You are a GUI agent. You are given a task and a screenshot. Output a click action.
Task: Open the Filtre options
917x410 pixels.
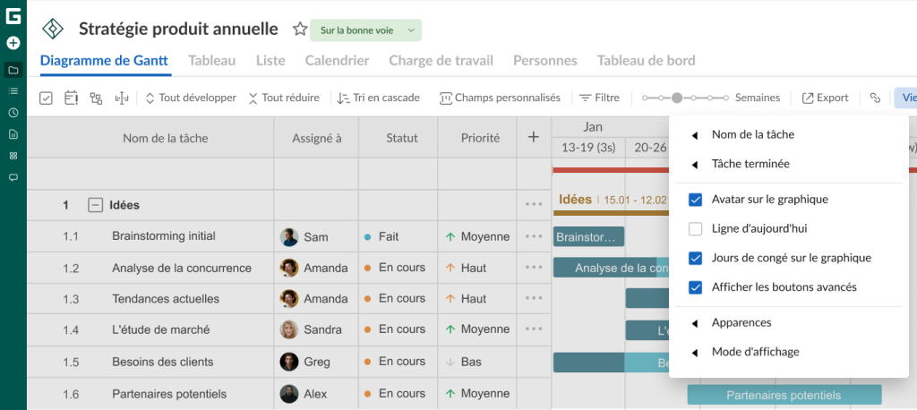(x=599, y=98)
